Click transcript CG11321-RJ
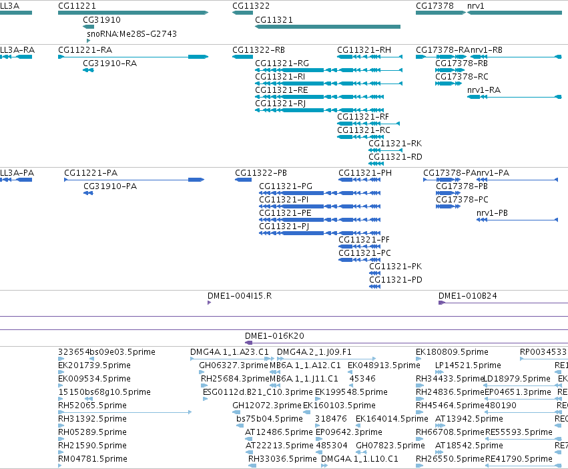This screenshot has height=469, width=568. point(280,104)
